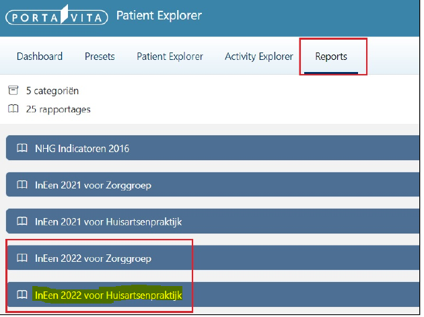Expand InEen 2021 voor Huisartsenpraktijk reports
Screen dimensions: 424x317
pyautogui.click(x=108, y=221)
